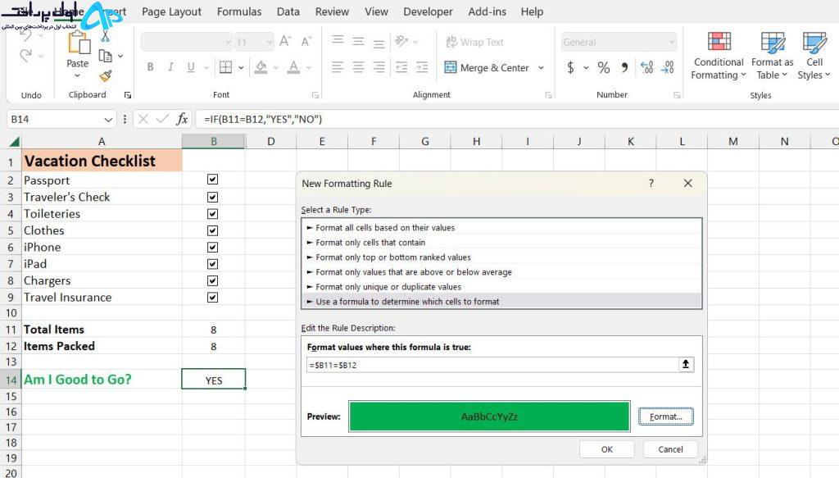Expand the Merge & Center dropdown arrow
839x478 pixels.
coord(541,67)
